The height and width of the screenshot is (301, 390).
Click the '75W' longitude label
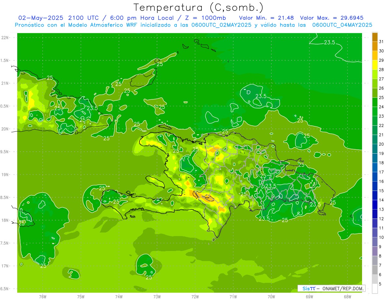(81, 296)
